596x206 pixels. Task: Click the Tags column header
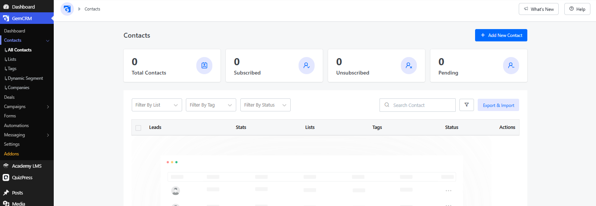point(377,127)
